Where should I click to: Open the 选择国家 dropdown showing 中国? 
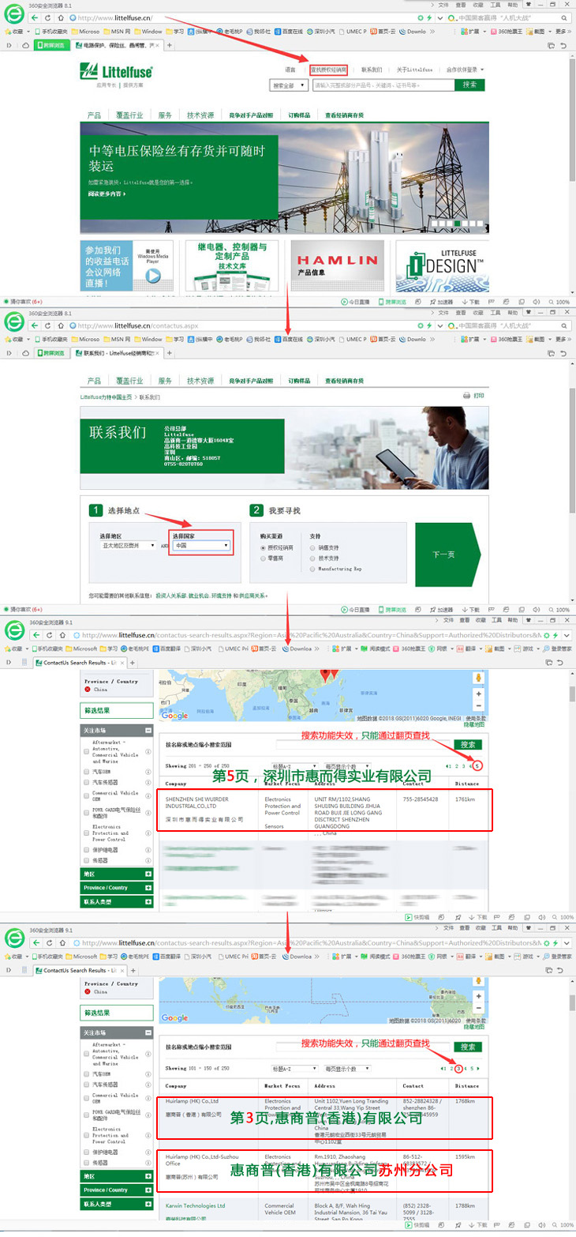pos(201,545)
